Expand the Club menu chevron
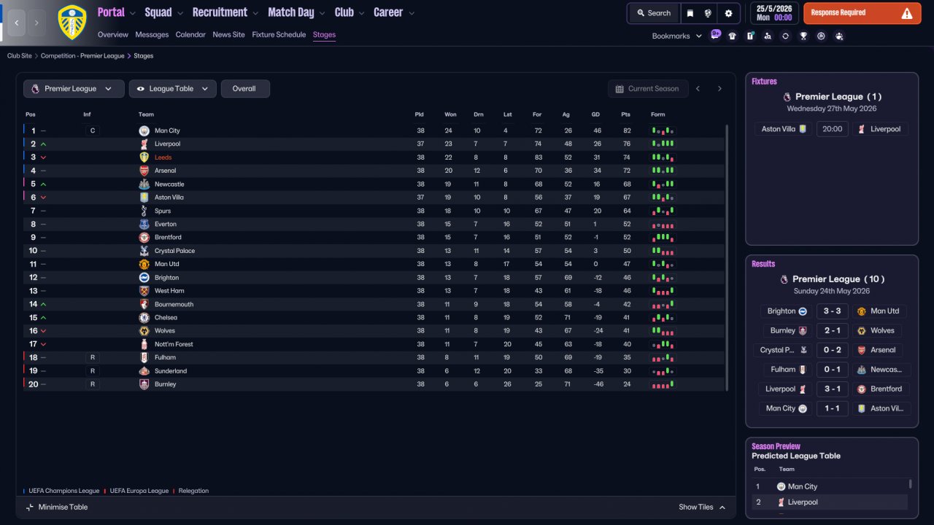This screenshot has height=525, width=934. [x=361, y=13]
